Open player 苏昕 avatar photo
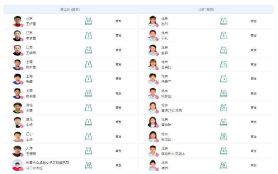The height and width of the screenshot is (174, 278). 153,21
